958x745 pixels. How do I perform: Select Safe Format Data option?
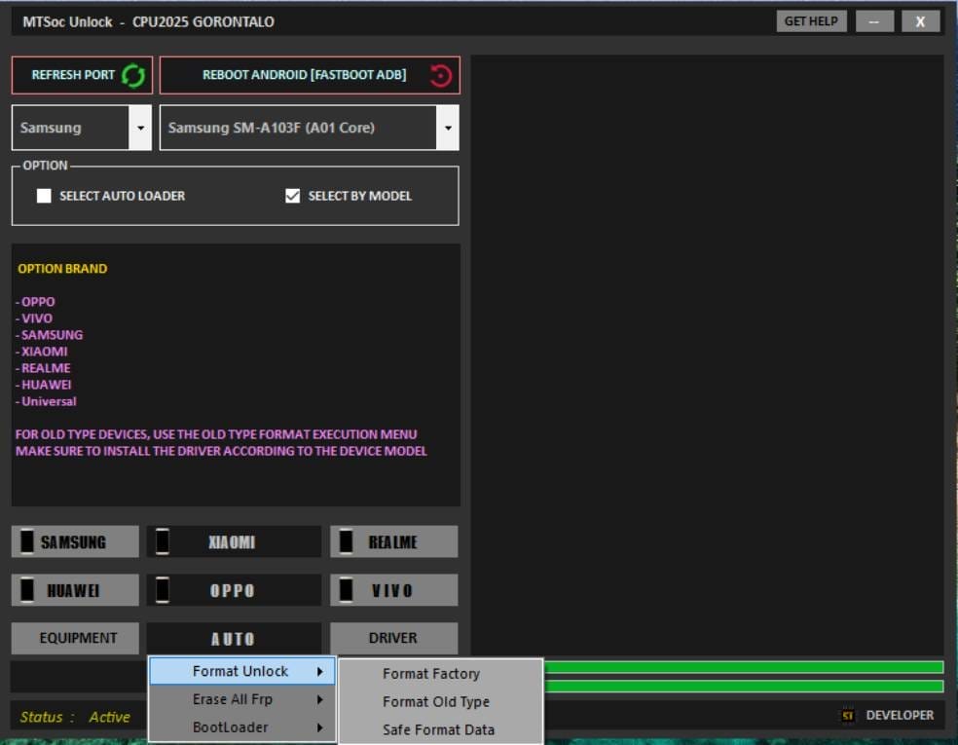(x=440, y=729)
